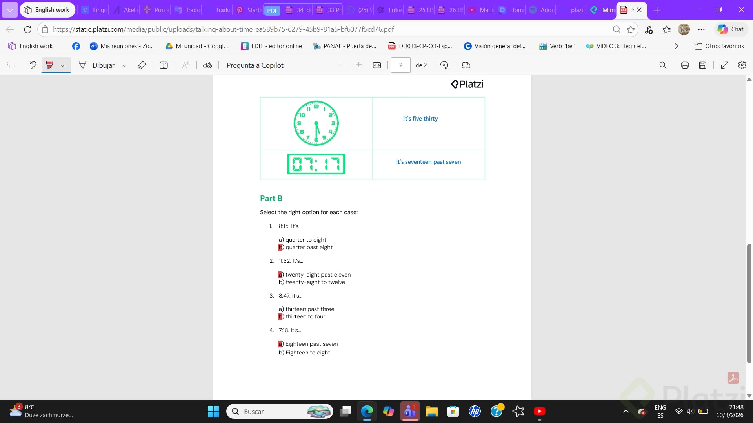Click the Fit to width icon
The width and height of the screenshot is (753, 423).
pos(377,65)
